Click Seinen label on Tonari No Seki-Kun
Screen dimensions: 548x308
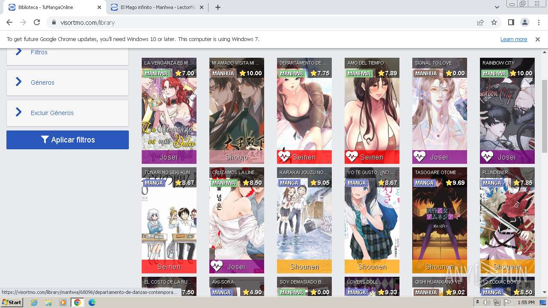click(x=169, y=267)
